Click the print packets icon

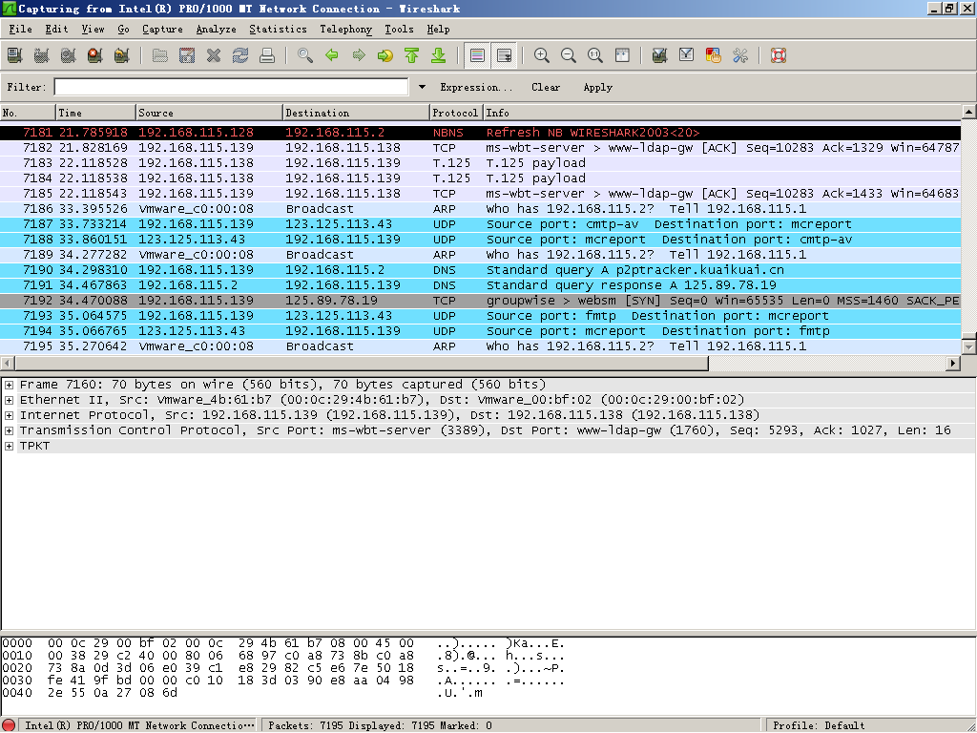tap(267, 55)
